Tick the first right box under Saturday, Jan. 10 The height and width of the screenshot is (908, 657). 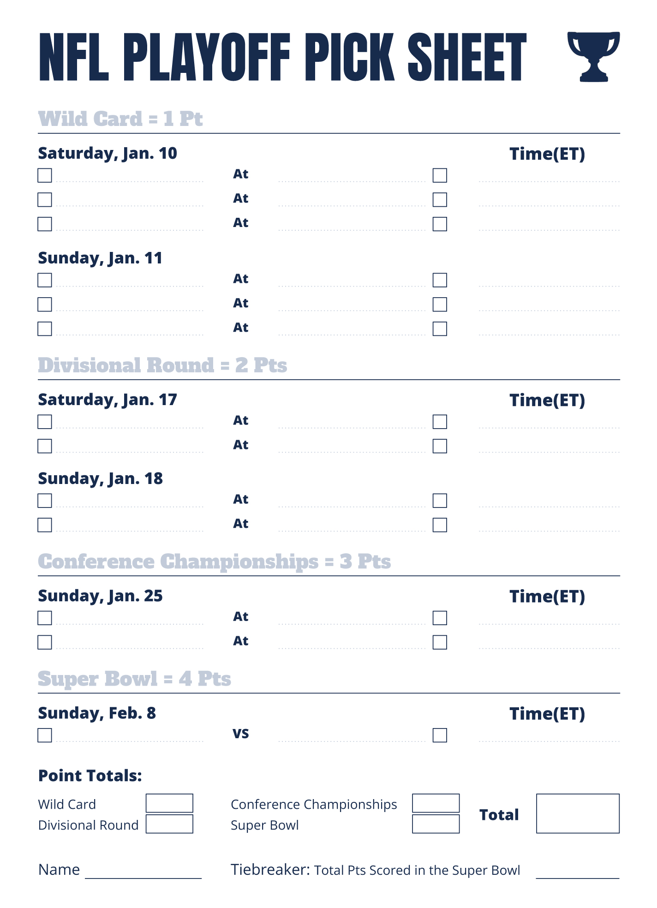pyautogui.click(x=440, y=175)
